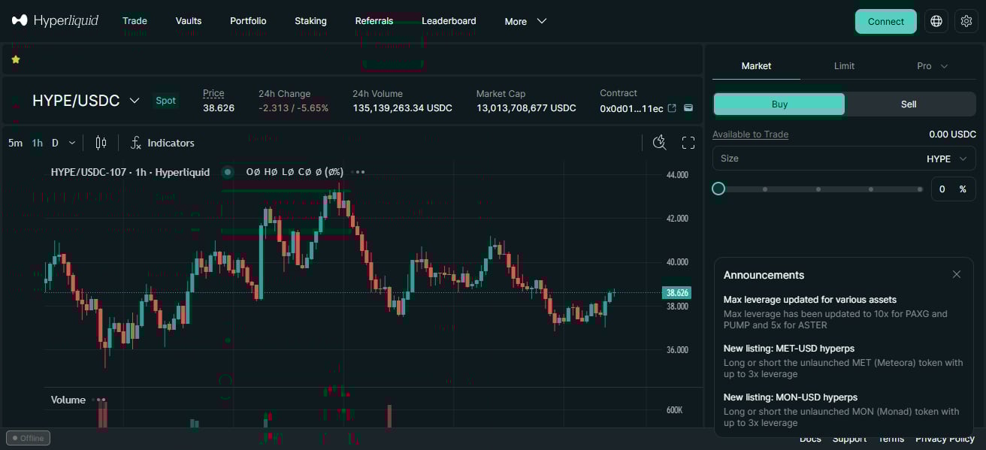986x450 pixels.
Task: Open contract address external link icon
Action: 672,108
